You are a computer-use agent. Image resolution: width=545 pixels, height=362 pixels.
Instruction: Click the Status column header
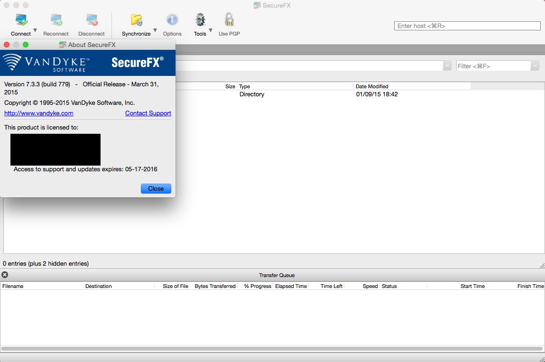point(389,286)
